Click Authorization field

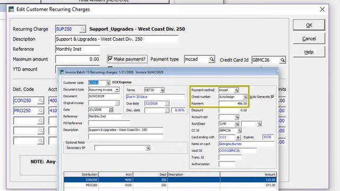tap(227, 164)
